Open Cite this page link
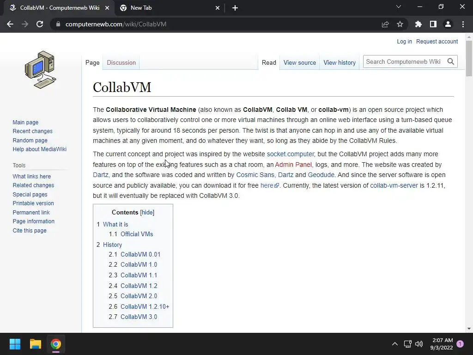473x355 pixels. click(x=30, y=230)
